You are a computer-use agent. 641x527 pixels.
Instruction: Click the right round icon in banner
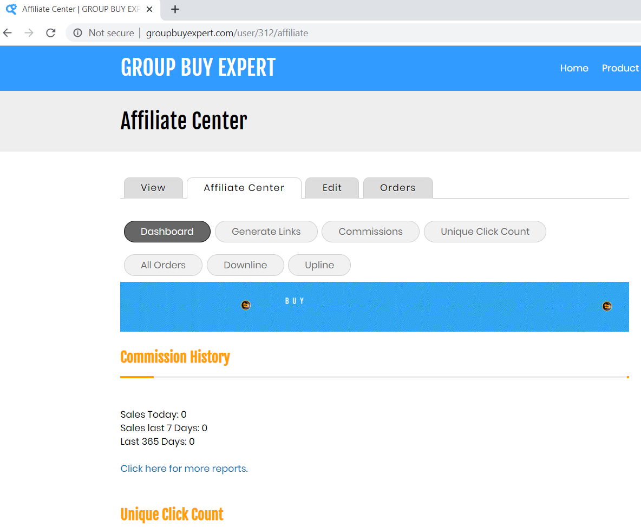pyautogui.click(x=607, y=306)
